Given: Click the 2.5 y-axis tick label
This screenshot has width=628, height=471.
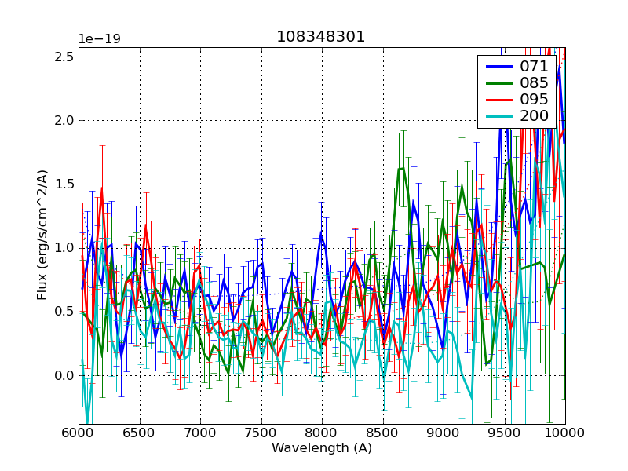Looking at the screenshot, I should pyautogui.click(x=64, y=57).
